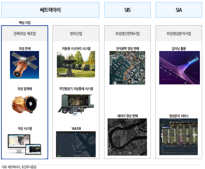The image size is (205, 169).
Task: Open the satellite body image
Action: (x=24, y=65)
